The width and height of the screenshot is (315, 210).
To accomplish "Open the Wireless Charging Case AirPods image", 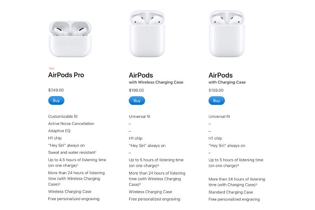I will coord(147,34).
